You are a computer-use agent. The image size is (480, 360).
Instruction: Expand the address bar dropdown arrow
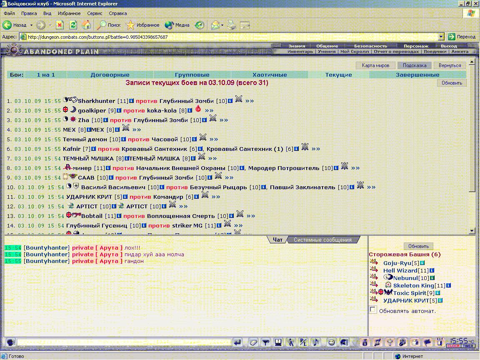(x=441, y=37)
